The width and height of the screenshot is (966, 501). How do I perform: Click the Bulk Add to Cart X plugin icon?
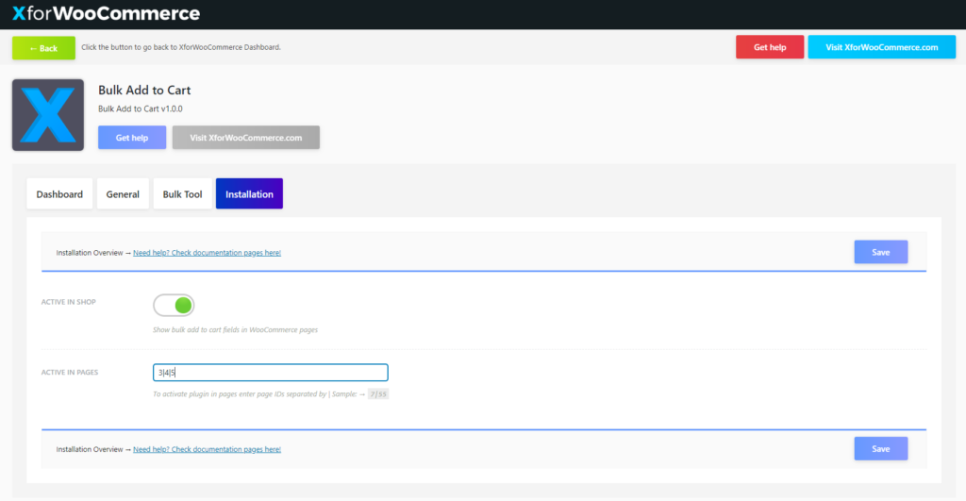point(48,114)
